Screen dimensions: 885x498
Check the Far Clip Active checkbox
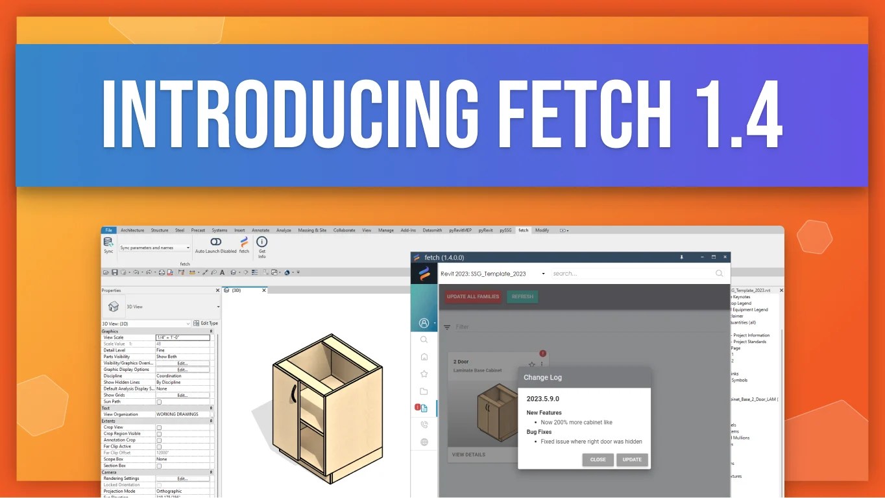[159, 447]
